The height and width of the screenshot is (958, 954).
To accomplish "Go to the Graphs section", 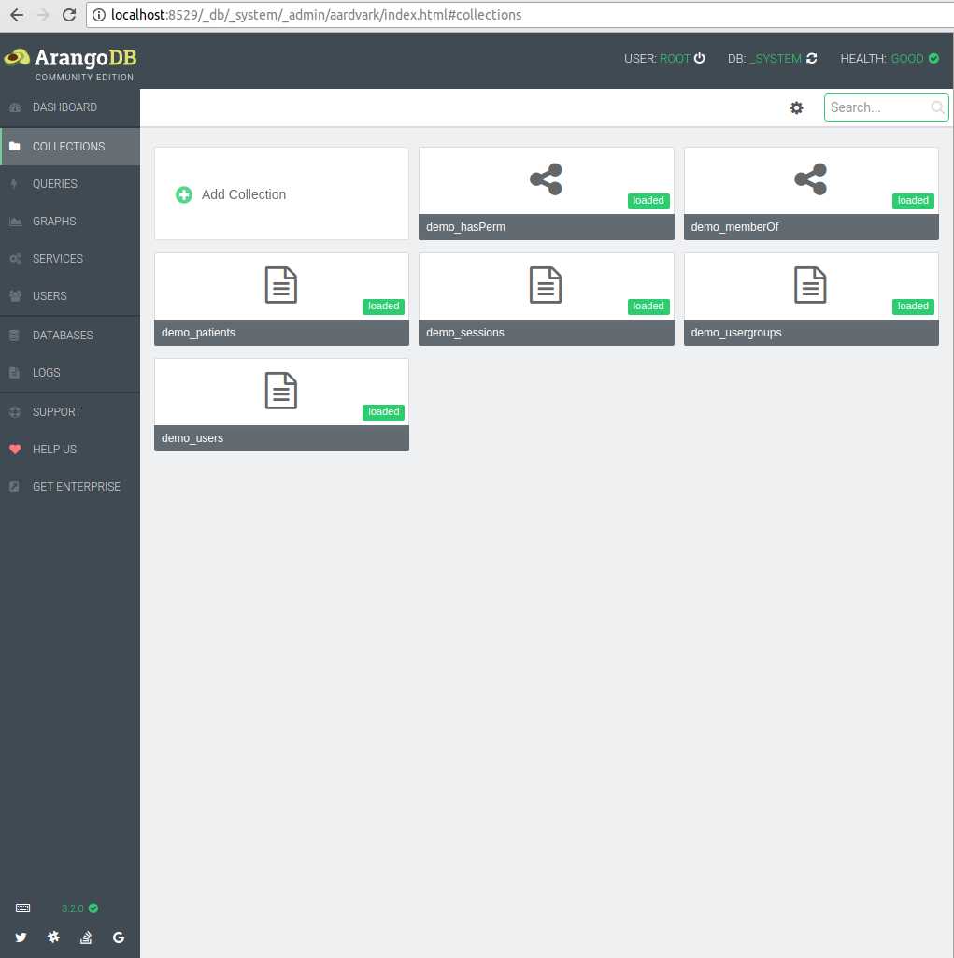I will pos(70,222).
